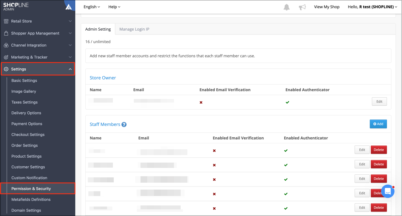Expand the Channel Integration chevron
The image size is (402, 216).
[x=70, y=45]
